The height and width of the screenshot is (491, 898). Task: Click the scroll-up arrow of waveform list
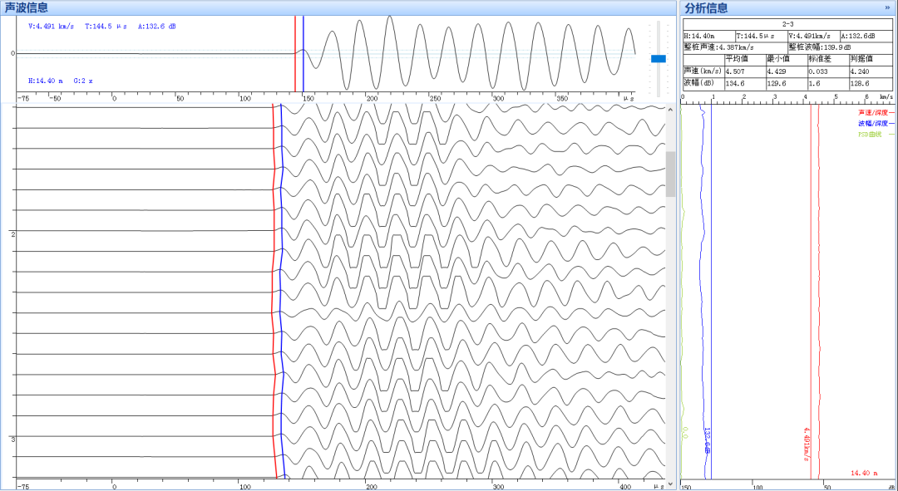(x=670, y=109)
